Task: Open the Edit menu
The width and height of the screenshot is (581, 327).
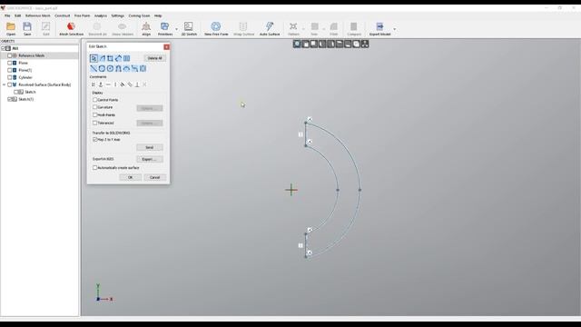Action: click(18, 16)
